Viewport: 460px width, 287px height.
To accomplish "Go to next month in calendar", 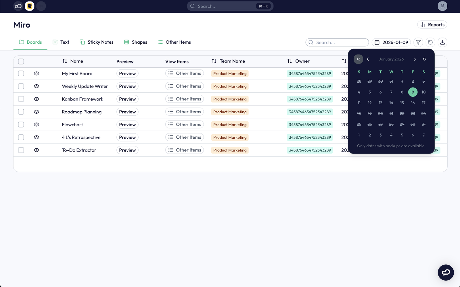I will [415, 59].
